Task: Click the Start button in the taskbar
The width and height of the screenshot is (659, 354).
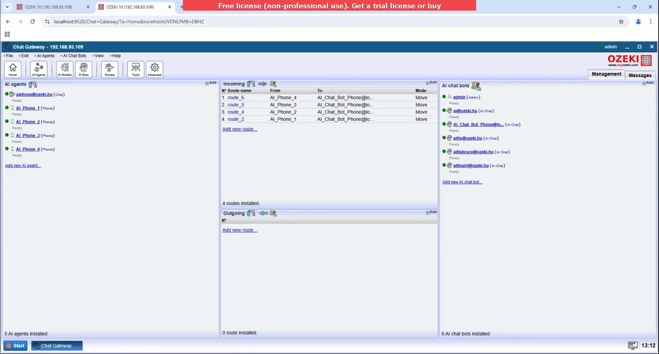Action: pyautogui.click(x=16, y=346)
